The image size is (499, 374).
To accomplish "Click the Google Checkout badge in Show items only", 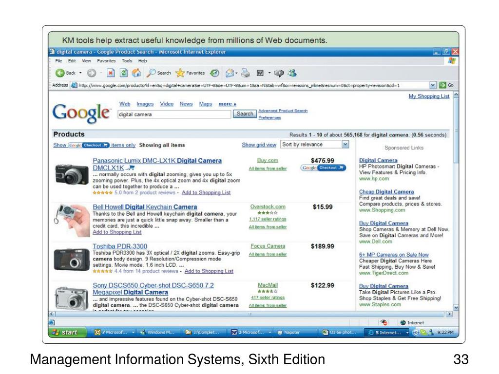I will tap(89, 145).
